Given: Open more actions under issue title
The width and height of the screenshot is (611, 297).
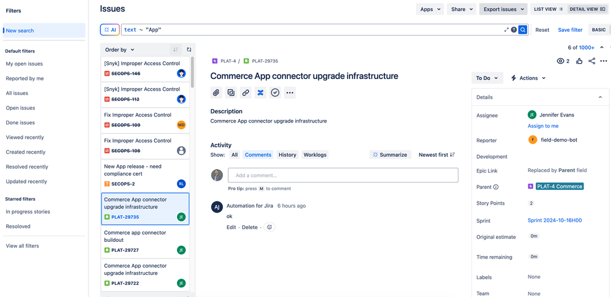Looking at the screenshot, I should click(290, 92).
